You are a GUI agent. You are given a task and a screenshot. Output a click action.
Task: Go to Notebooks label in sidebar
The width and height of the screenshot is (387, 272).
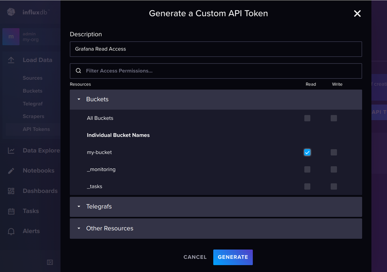pyautogui.click(x=39, y=171)
